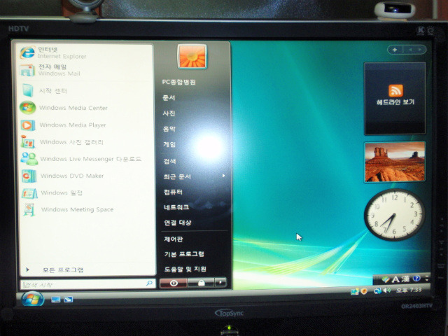The height and width of the screenshot is (336, 448).
Task: Open Windows Mail email icon
Action: point(27,70)
